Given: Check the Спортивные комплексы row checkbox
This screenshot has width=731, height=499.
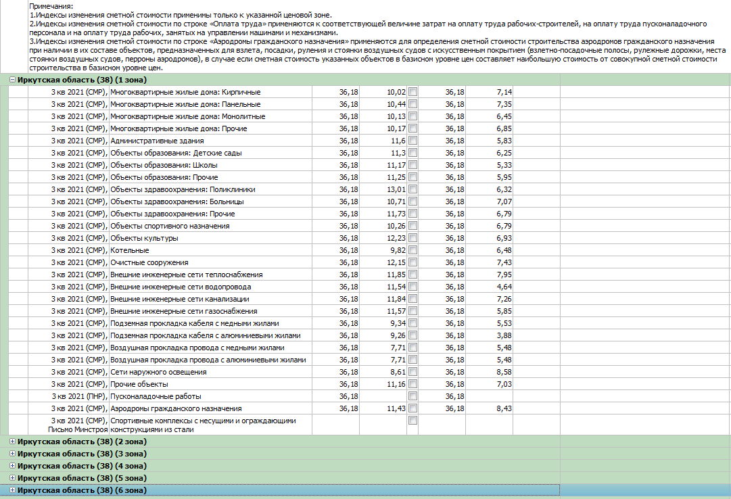Looking at the screenshot, I should [412, 421].
